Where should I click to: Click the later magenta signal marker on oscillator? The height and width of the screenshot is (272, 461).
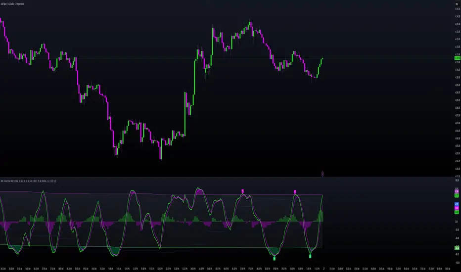295,192
